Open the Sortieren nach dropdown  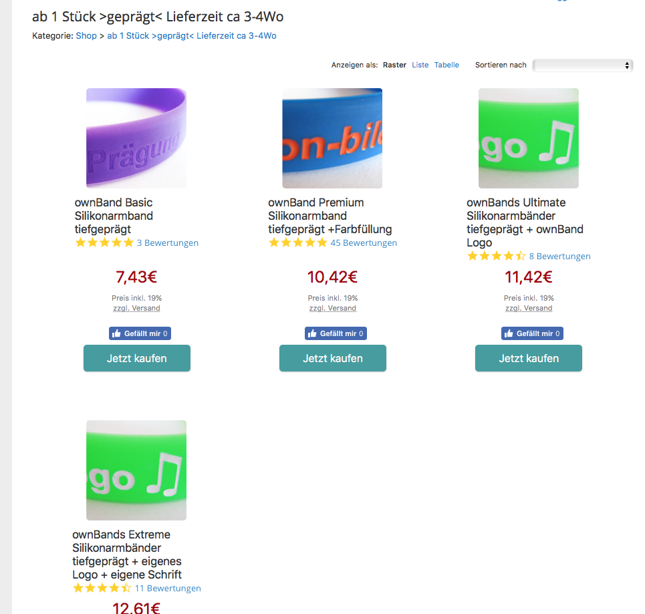[x=582, y=65]
